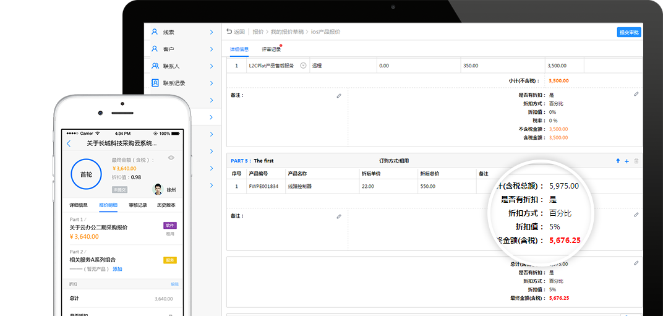Open the 客户 customer icon in sidebar

155,49
